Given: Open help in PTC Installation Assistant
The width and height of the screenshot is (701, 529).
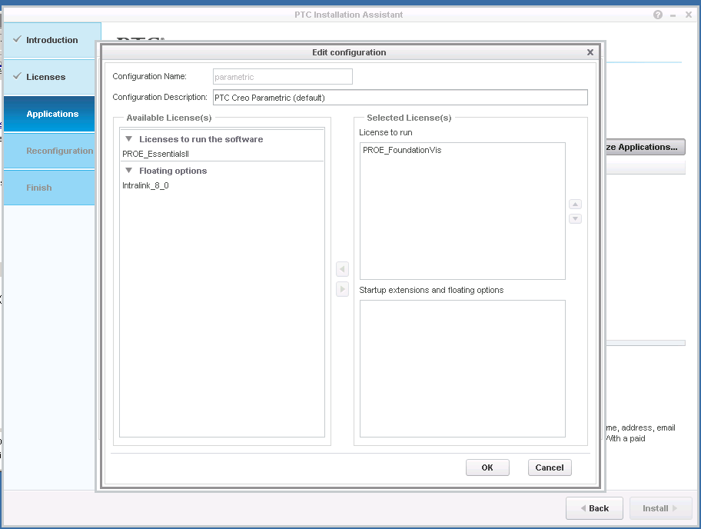Looking at the screenshot, I should 658,15.
